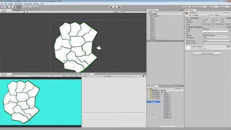Toggle Collapse in the Console
Screen dimensions: 231x130
[x=91, y=76]
